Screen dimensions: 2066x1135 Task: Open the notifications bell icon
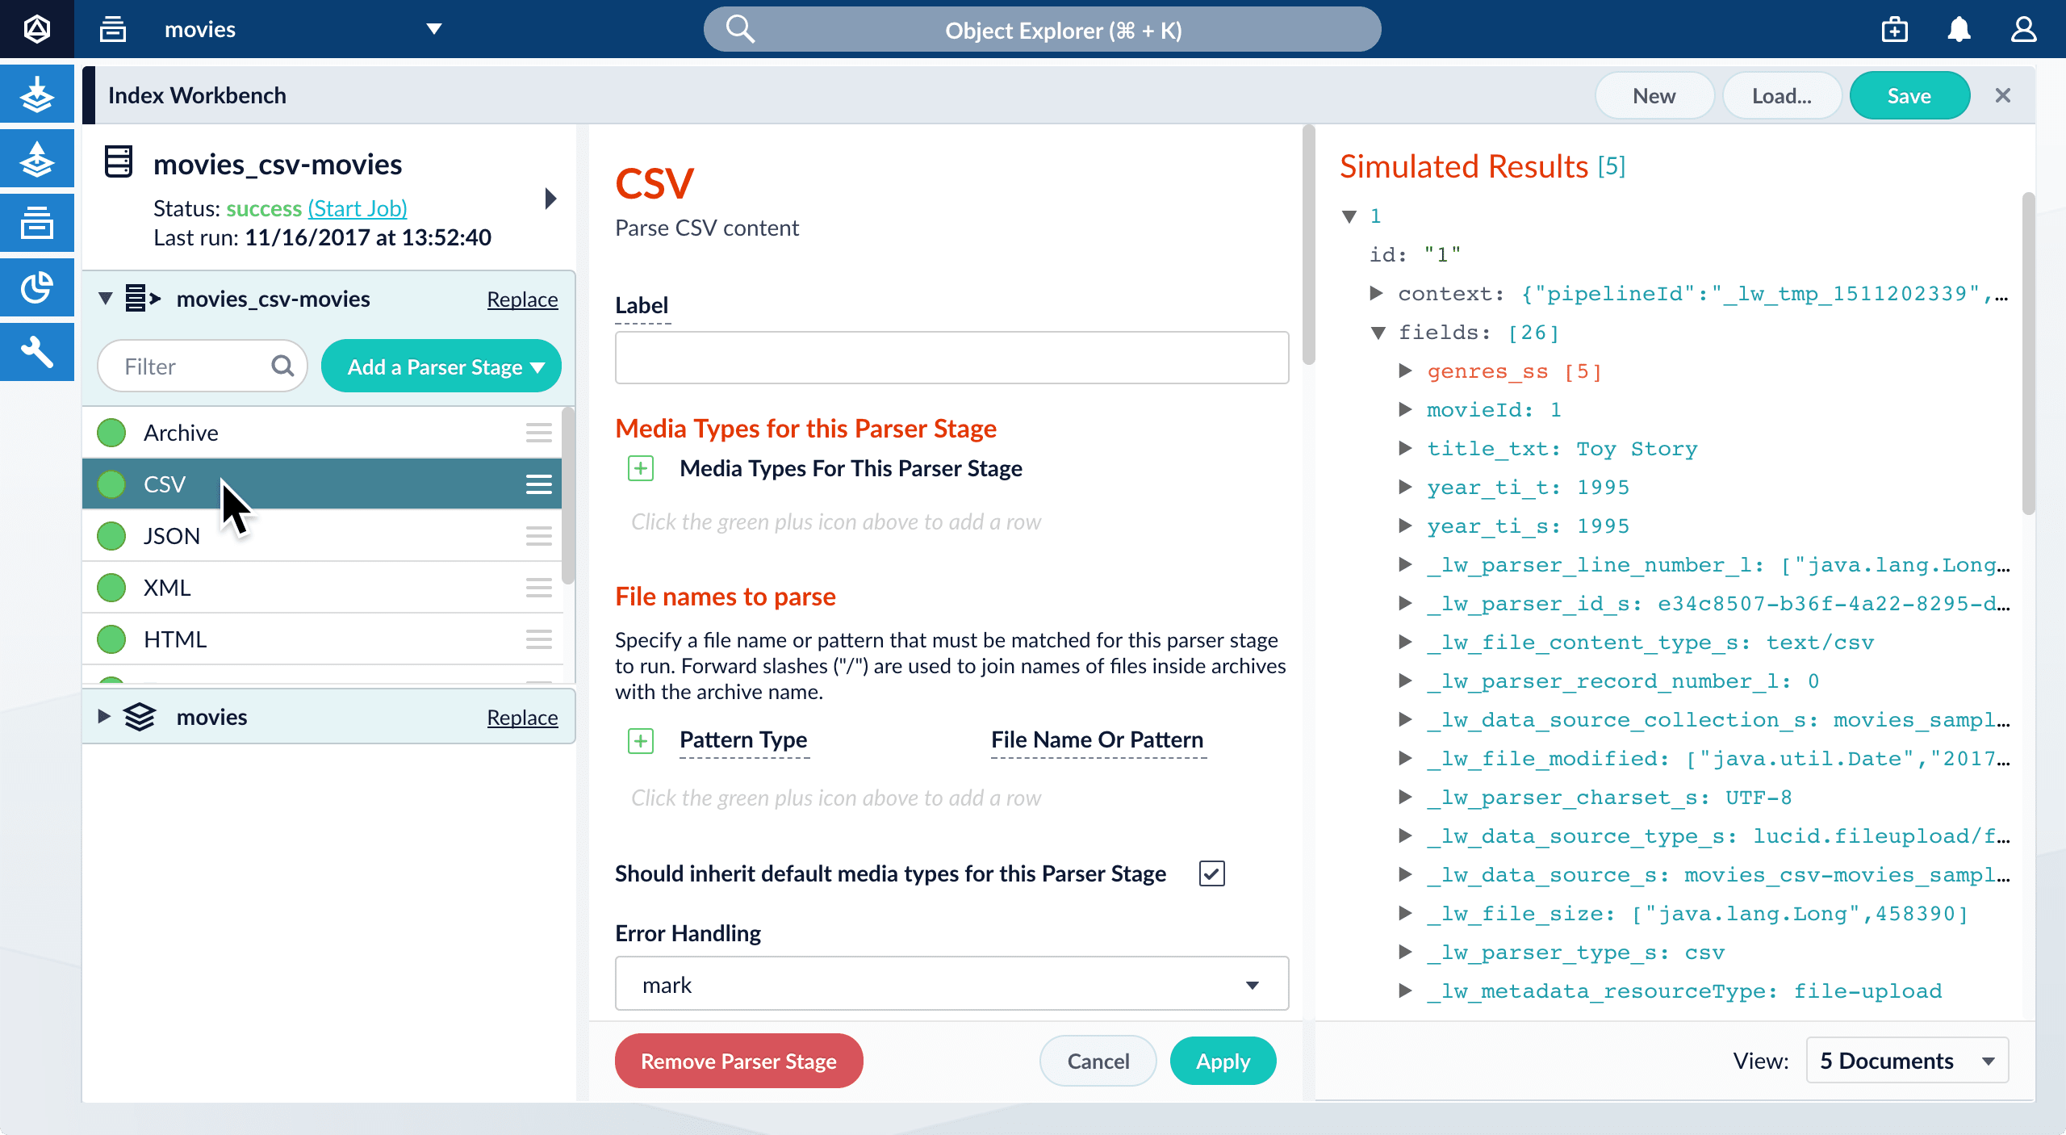[x=1959, y=30]
